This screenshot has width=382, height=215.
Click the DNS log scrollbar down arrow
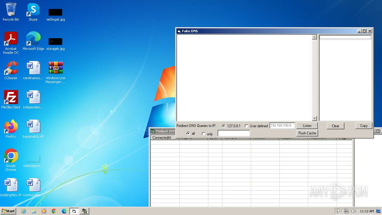[x=314, y=119]
